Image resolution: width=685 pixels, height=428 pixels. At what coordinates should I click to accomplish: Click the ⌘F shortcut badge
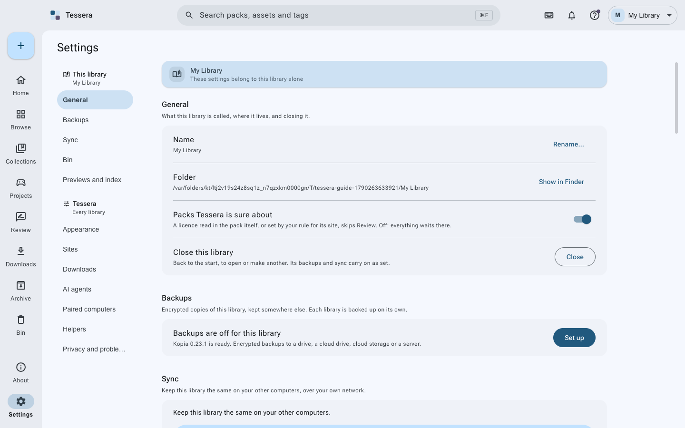coord(484,15)
